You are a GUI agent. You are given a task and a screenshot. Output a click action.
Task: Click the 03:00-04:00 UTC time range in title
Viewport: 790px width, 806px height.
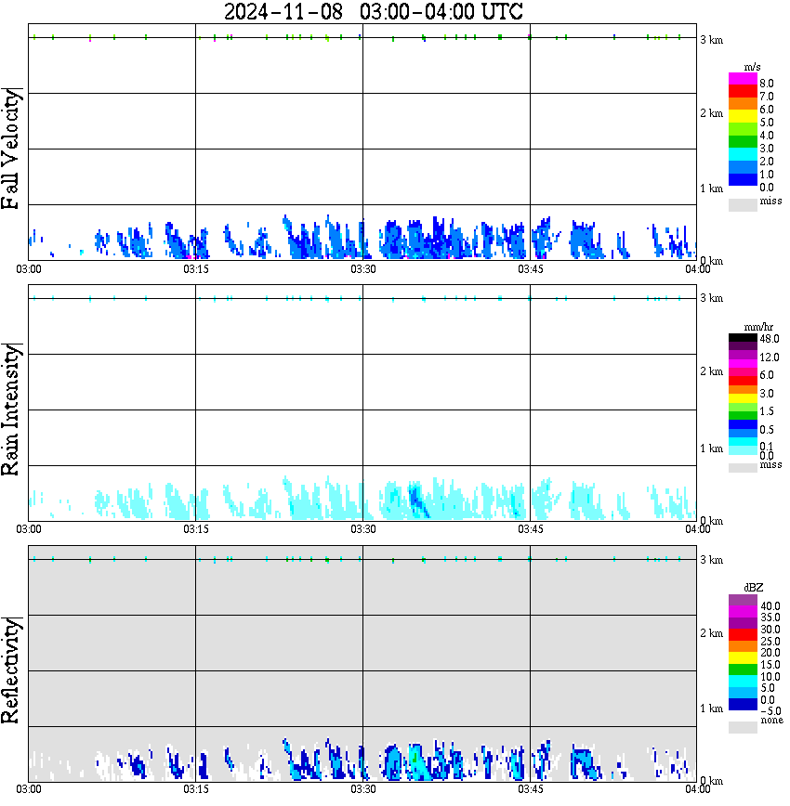441,11
